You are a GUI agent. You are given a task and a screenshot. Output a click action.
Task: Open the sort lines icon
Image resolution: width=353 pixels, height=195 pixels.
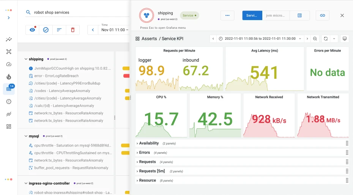59,30
